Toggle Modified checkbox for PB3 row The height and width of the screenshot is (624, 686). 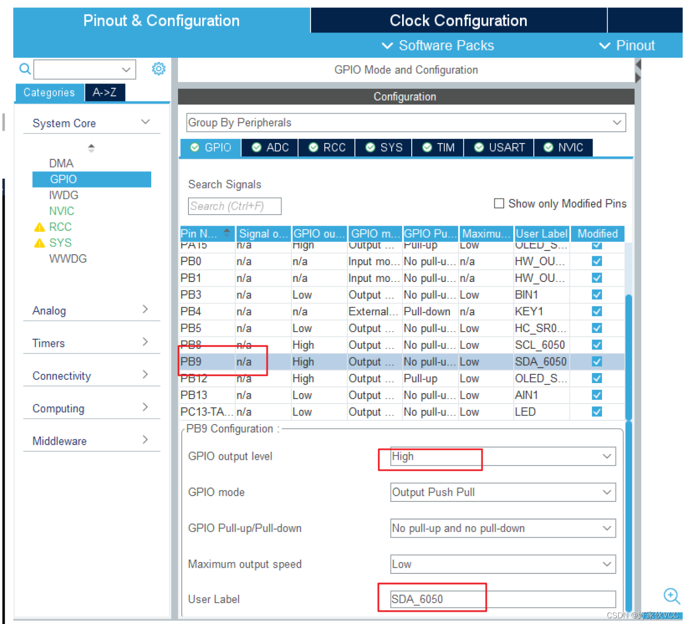tap(597, 295)
